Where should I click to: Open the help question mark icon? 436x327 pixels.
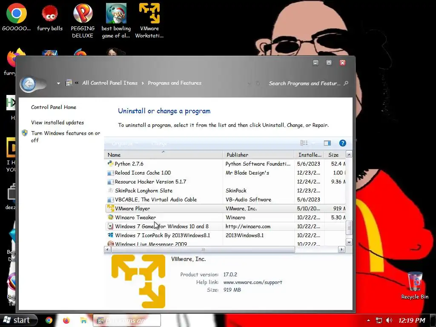click(342, 143)
